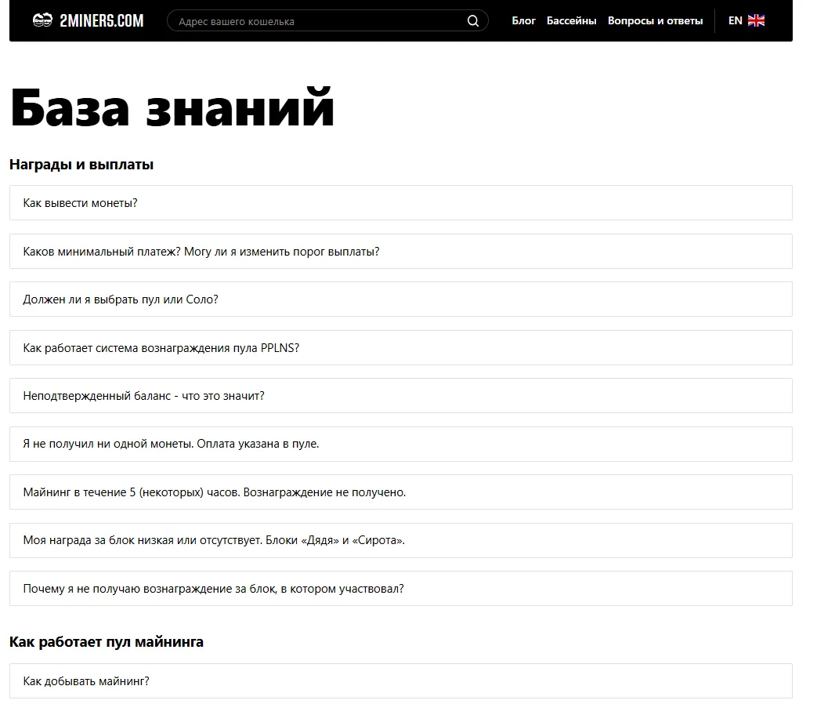Expand 'Почему я не получаю вознаграждение' item
817x704 pixels.
pos(401,589)
